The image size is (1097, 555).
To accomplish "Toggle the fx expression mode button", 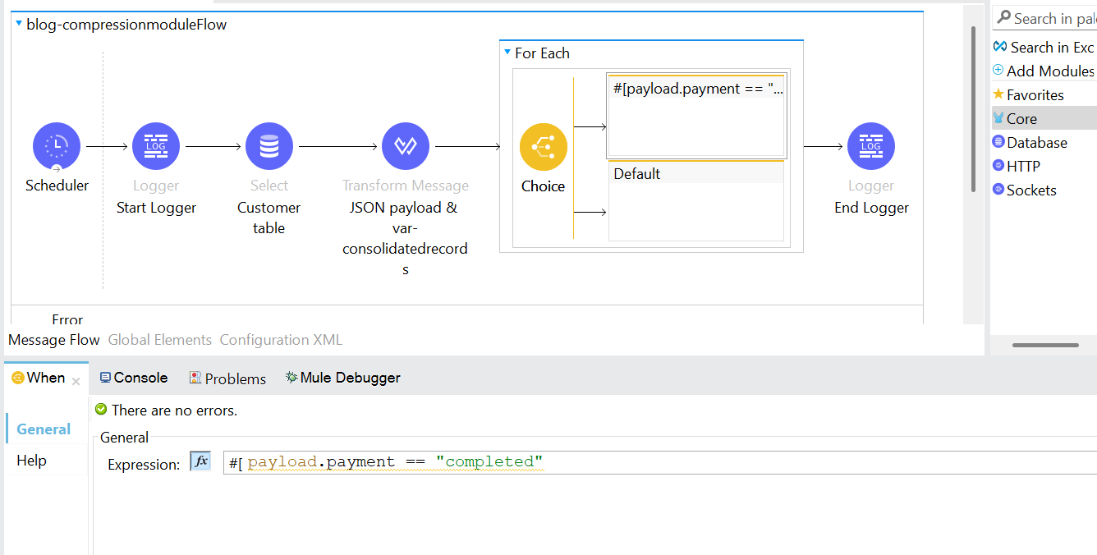I will (x=200, y=461).
